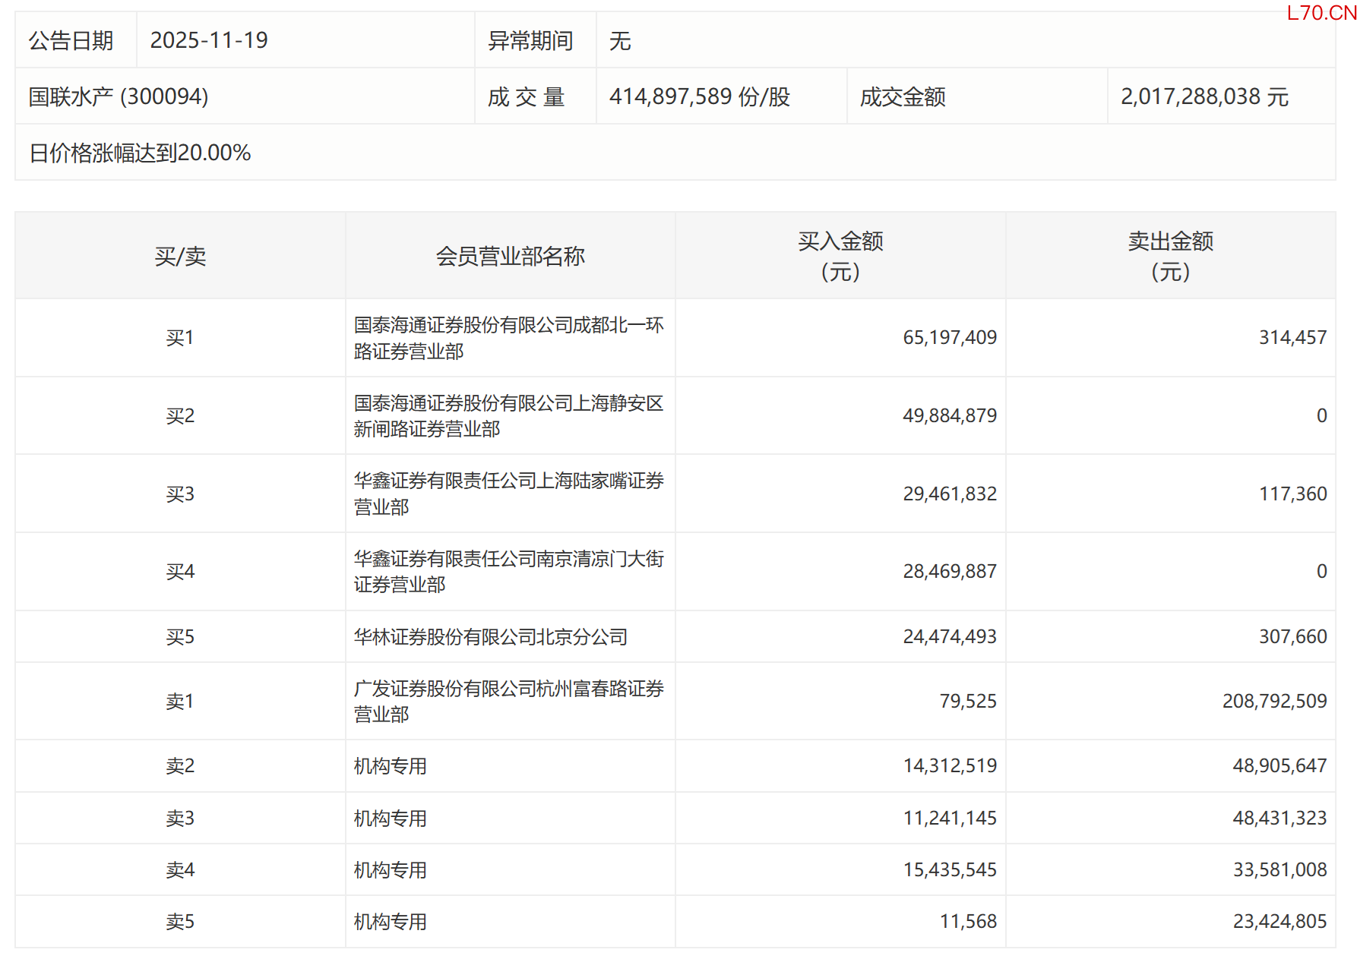The width and height of the screenshot is (1360, 959).
Task: Click the 卖出金额 column header
Action: click(1170, 256)
